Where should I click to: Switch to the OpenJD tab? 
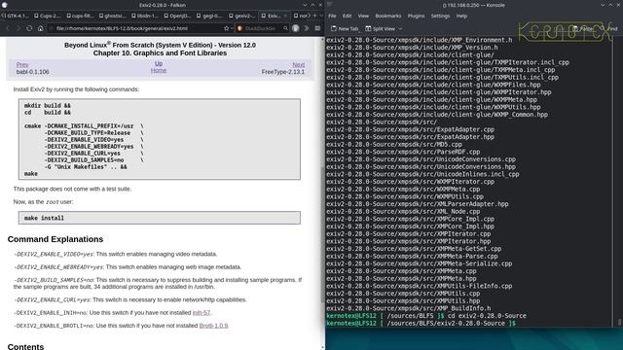point(178,16)
